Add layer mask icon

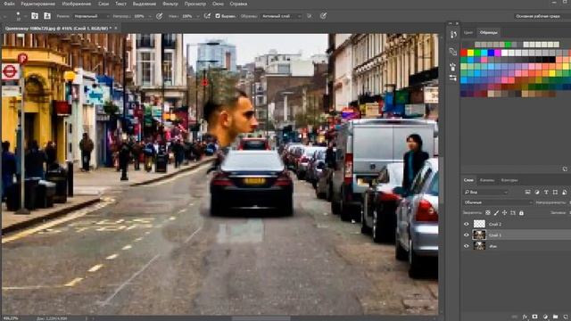click(x=535, y=317)
